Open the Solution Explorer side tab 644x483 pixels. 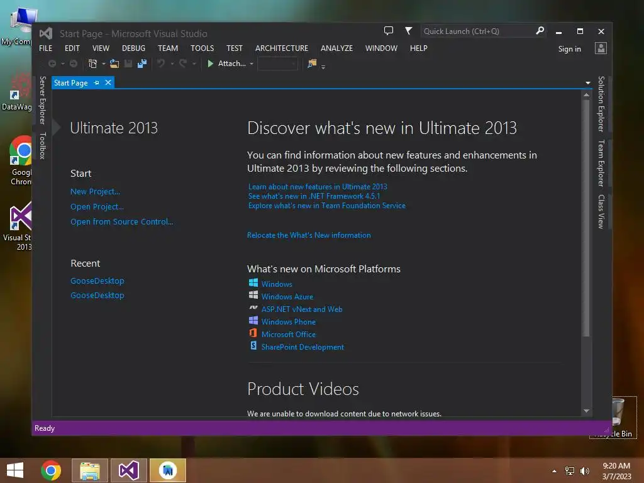(x=601, y=104)
